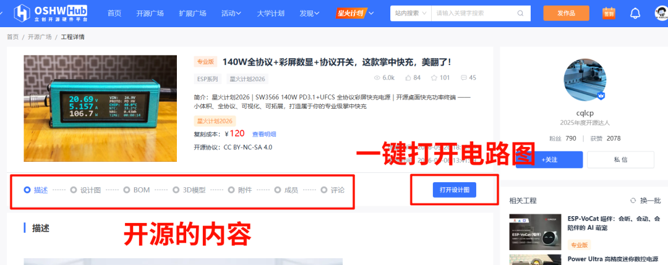Follow the author with +关注 button
Image resolution: width=668 pixels, height=265 pixels.
(x=549, y=160)
